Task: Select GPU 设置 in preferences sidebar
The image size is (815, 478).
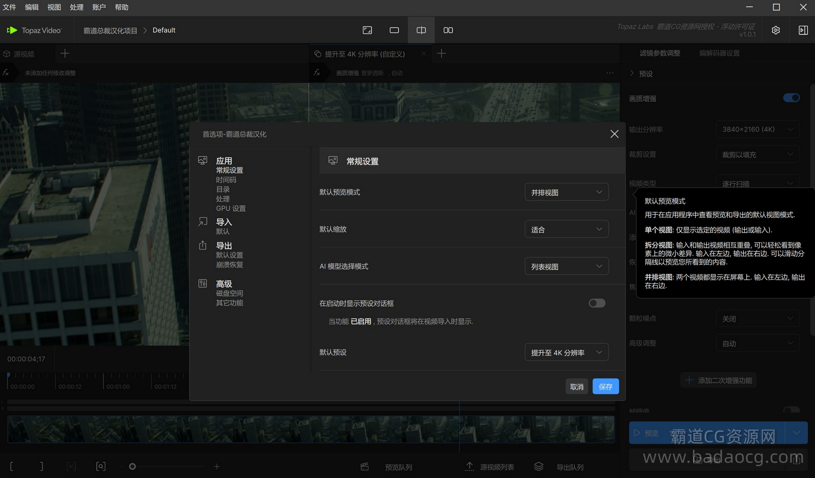Action: coord(230,208)
